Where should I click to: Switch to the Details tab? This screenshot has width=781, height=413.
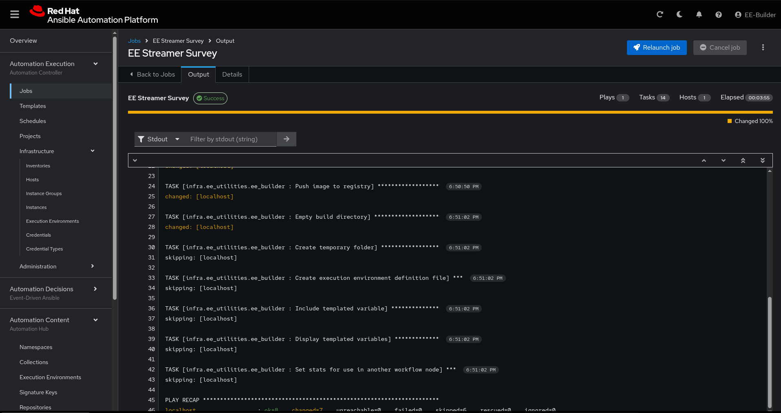[x=232, y=75]
